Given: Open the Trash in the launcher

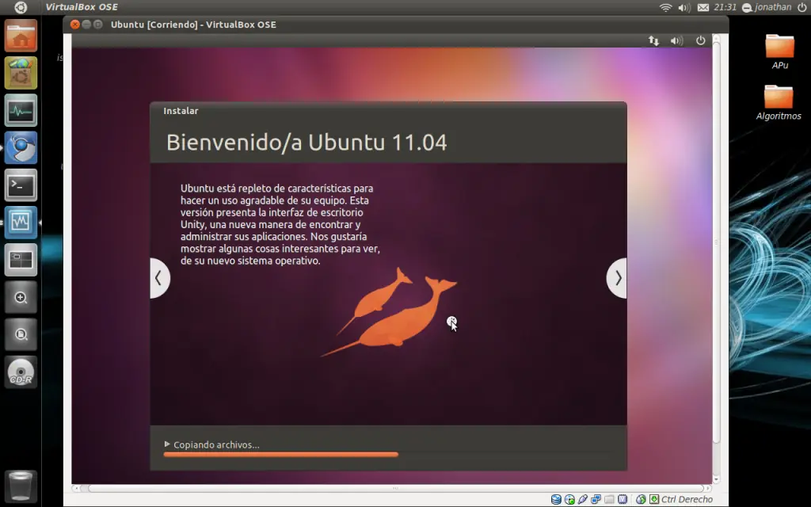Looking at the screenshot, I should tap(21, 485).
